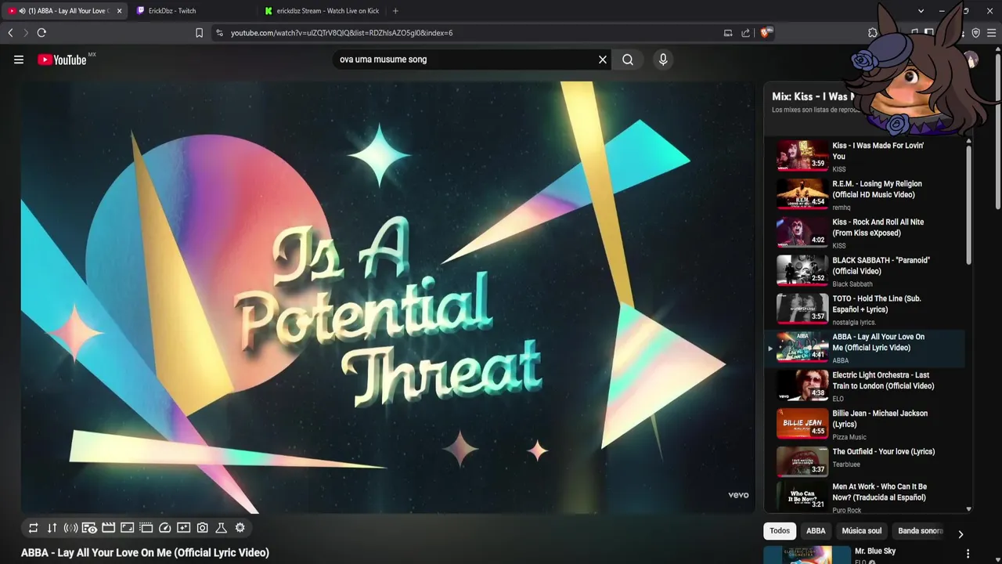The height and width of the screenshot is (564, 1002).
Task: Open the video filters sparkle icon
Action: tap(183, 528)
